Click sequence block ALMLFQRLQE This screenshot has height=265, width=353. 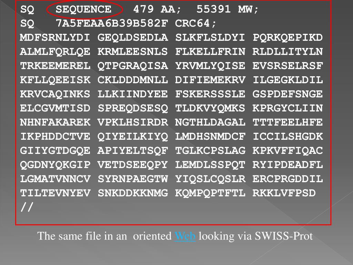55,52
